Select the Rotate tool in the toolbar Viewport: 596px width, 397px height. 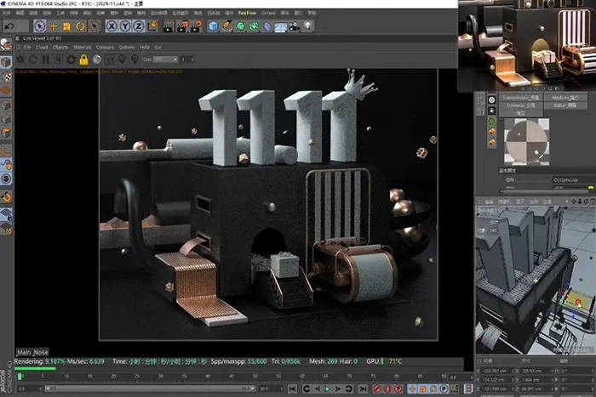click(79, 26)
